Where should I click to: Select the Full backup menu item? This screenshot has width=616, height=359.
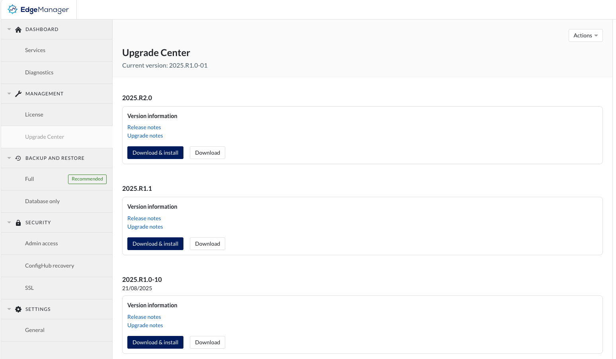[x=29, y=179]
